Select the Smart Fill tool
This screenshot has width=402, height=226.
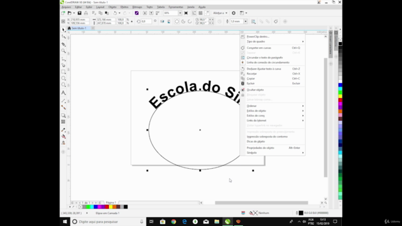pos(63,143)
